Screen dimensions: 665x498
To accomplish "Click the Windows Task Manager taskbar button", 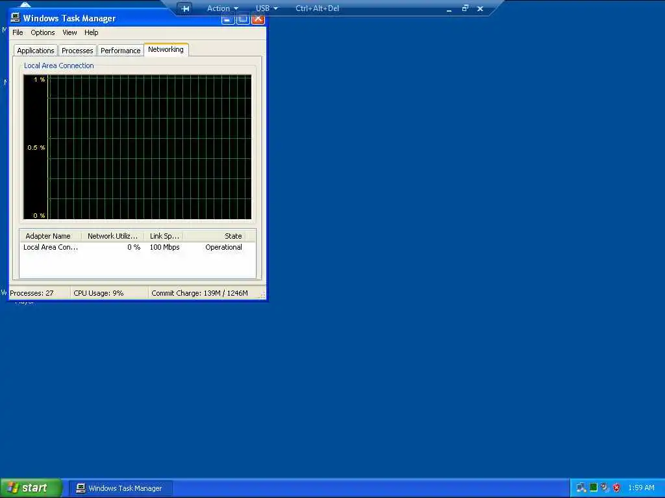I will 121,488.
